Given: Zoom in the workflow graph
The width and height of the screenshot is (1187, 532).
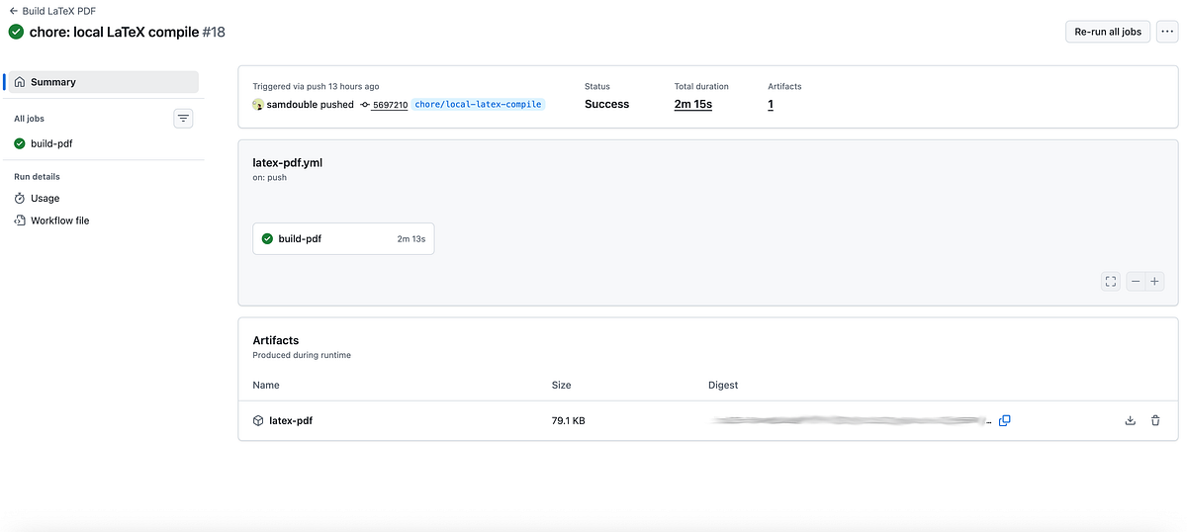Looking at the screenshot, I should (1154, 281).
